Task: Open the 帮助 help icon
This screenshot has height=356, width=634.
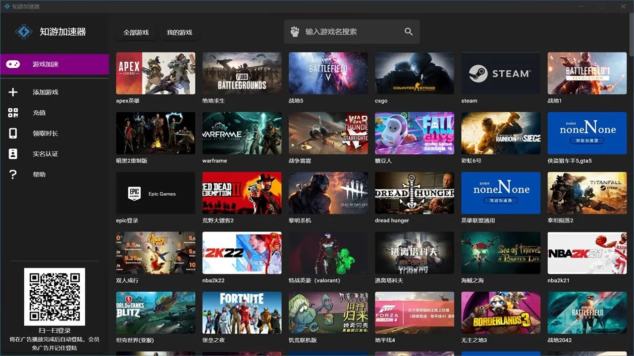Action: point(13,174)
